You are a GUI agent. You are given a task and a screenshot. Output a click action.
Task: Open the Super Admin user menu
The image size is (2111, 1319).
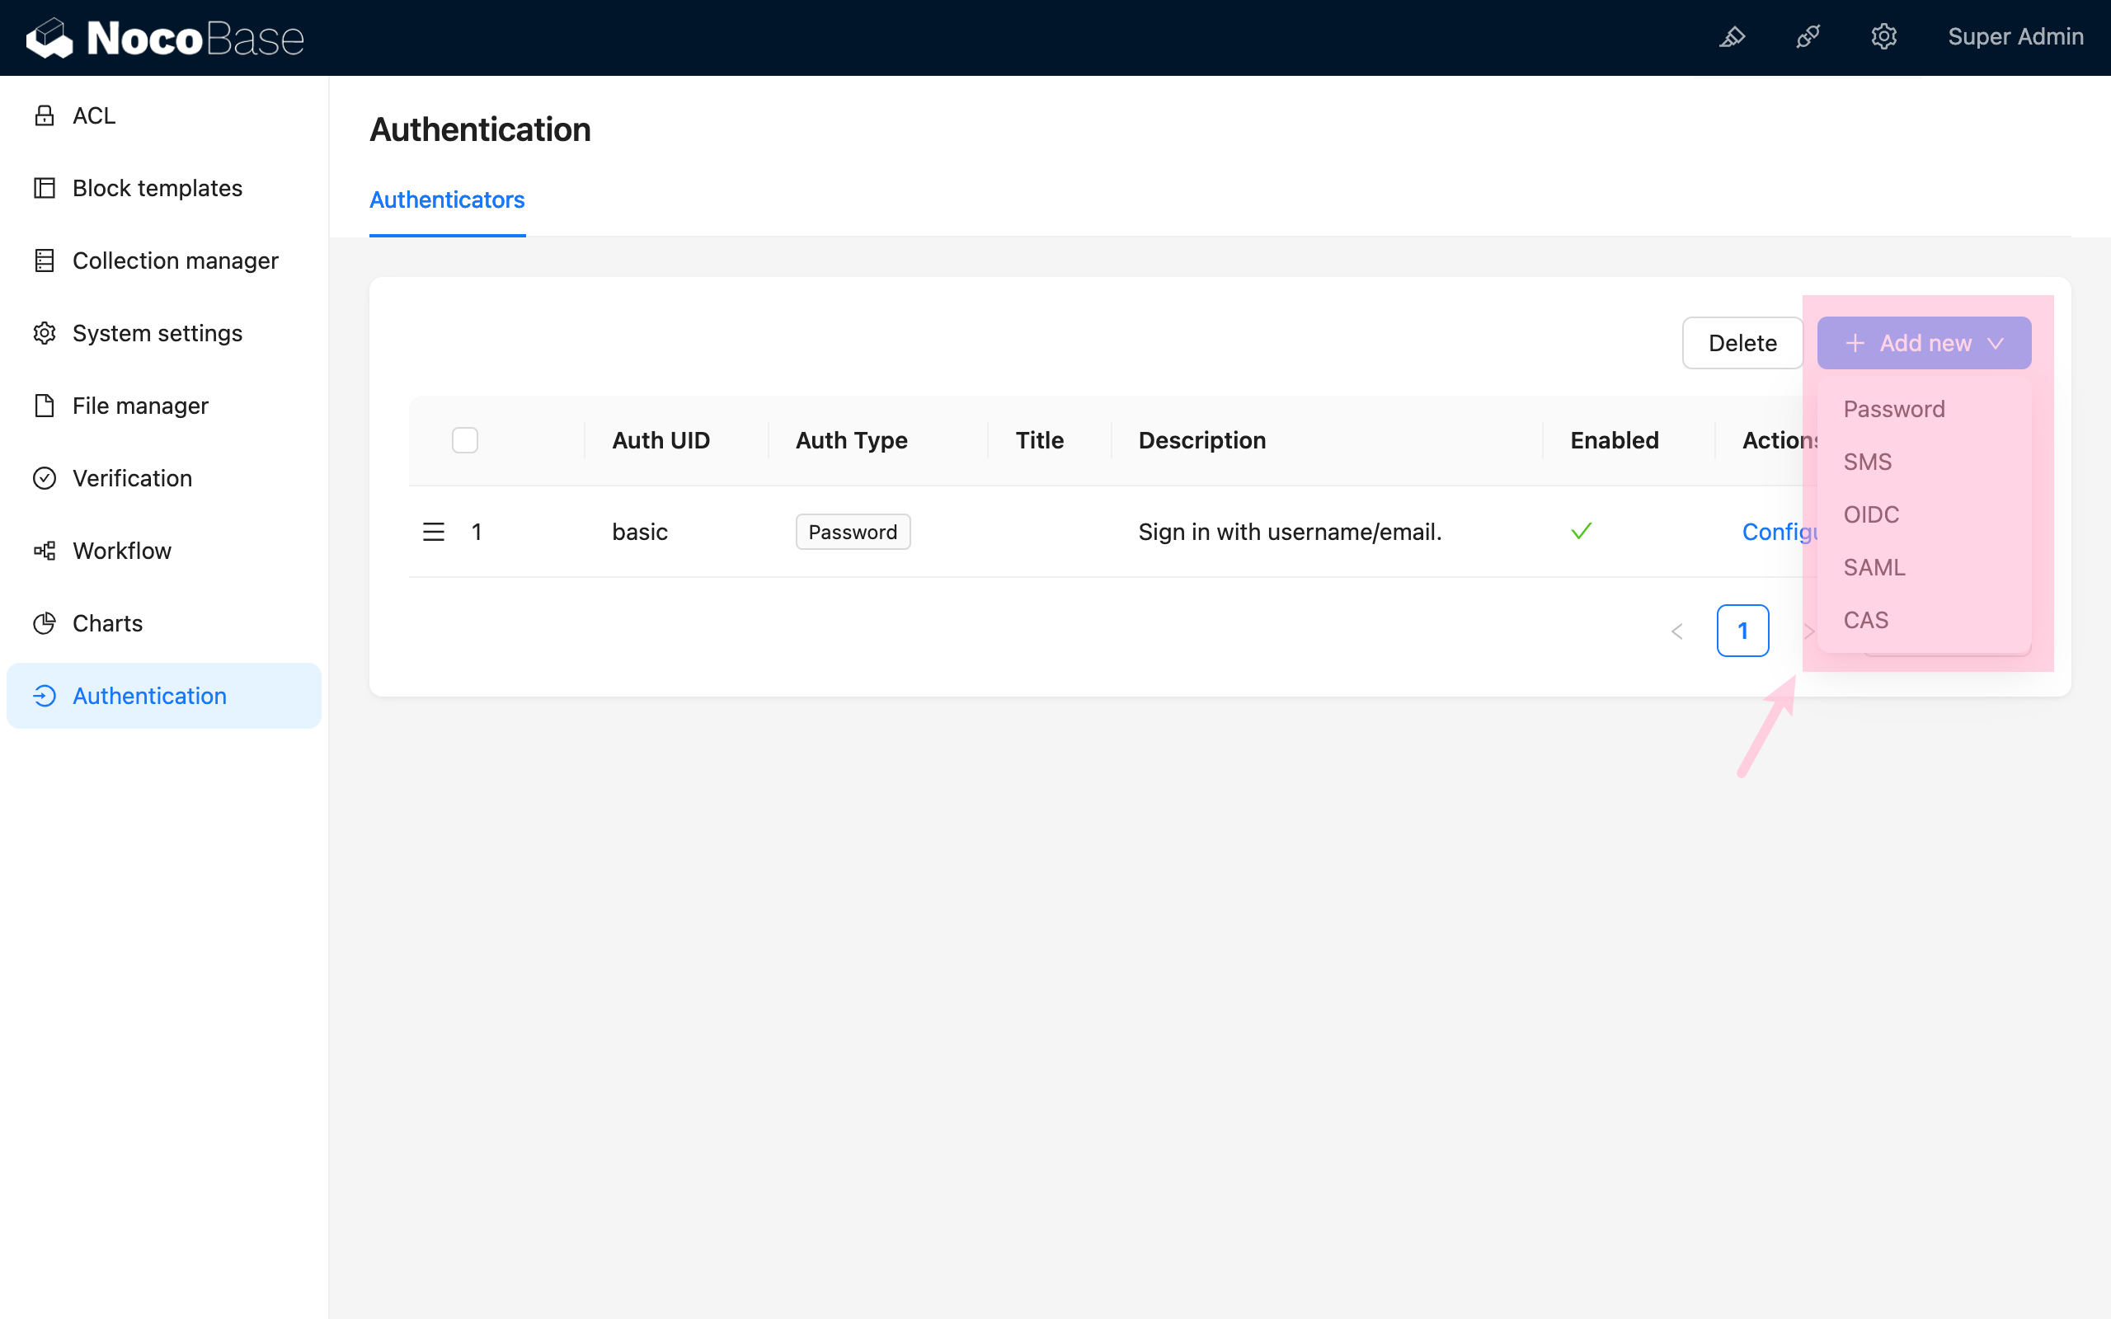coord(2015,36)
